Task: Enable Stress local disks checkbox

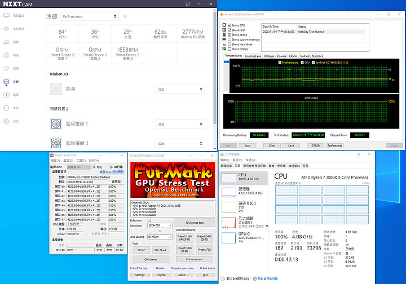Action: (230, 44)
